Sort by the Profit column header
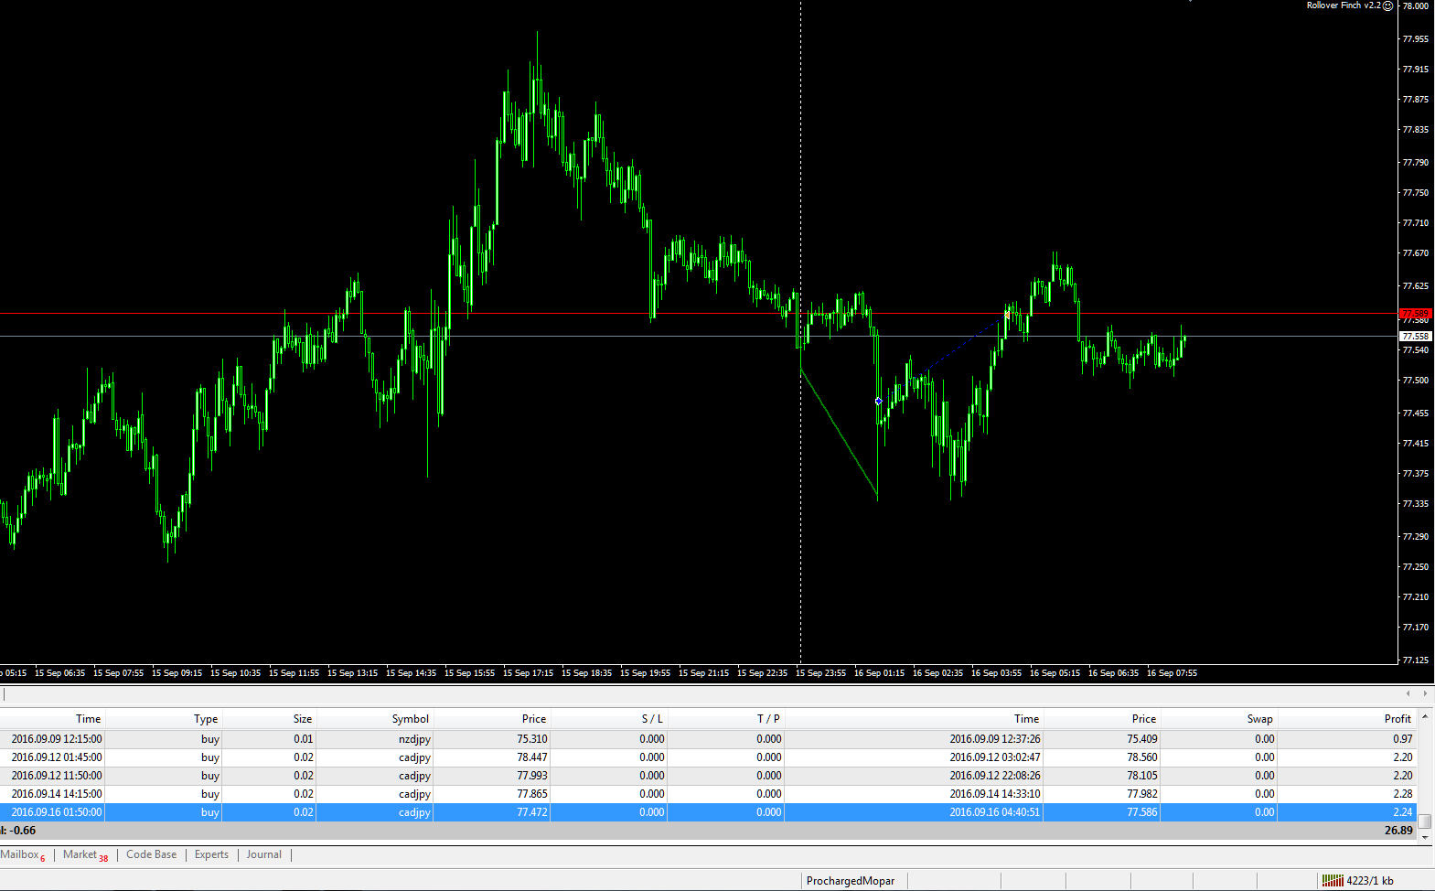The image size is (1435, 891). pyautogui.click(x=1346, y=719)
